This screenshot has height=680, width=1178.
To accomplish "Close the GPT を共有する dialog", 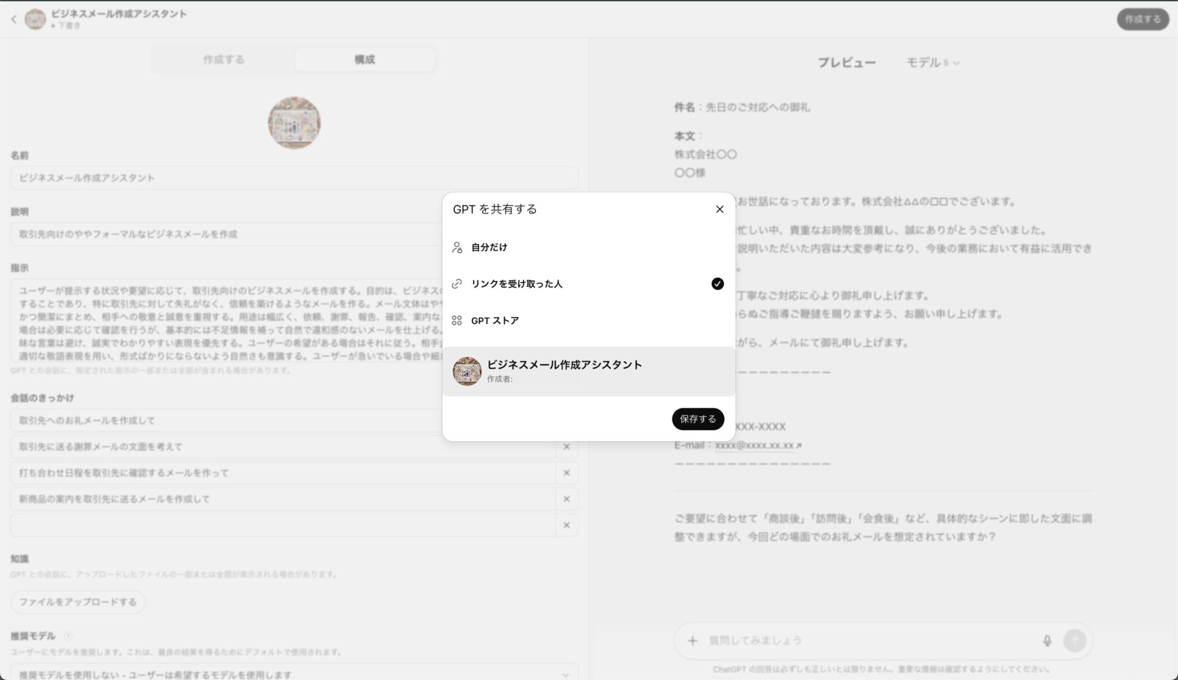I will [719, 209].
